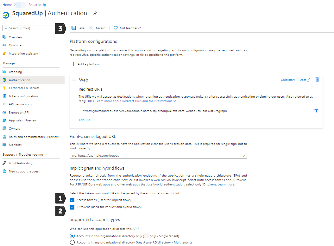Select Accounts in any organizational directory option
Image resolution: width=334 pixels, height=246 pixels.
coord(72,243)
